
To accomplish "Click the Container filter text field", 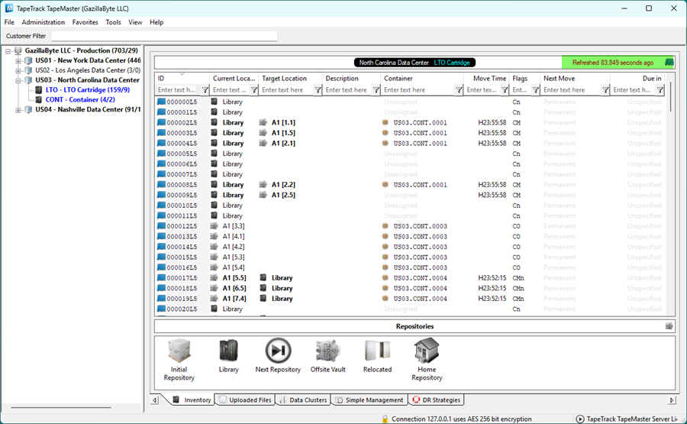I will [x=418, y=90].
